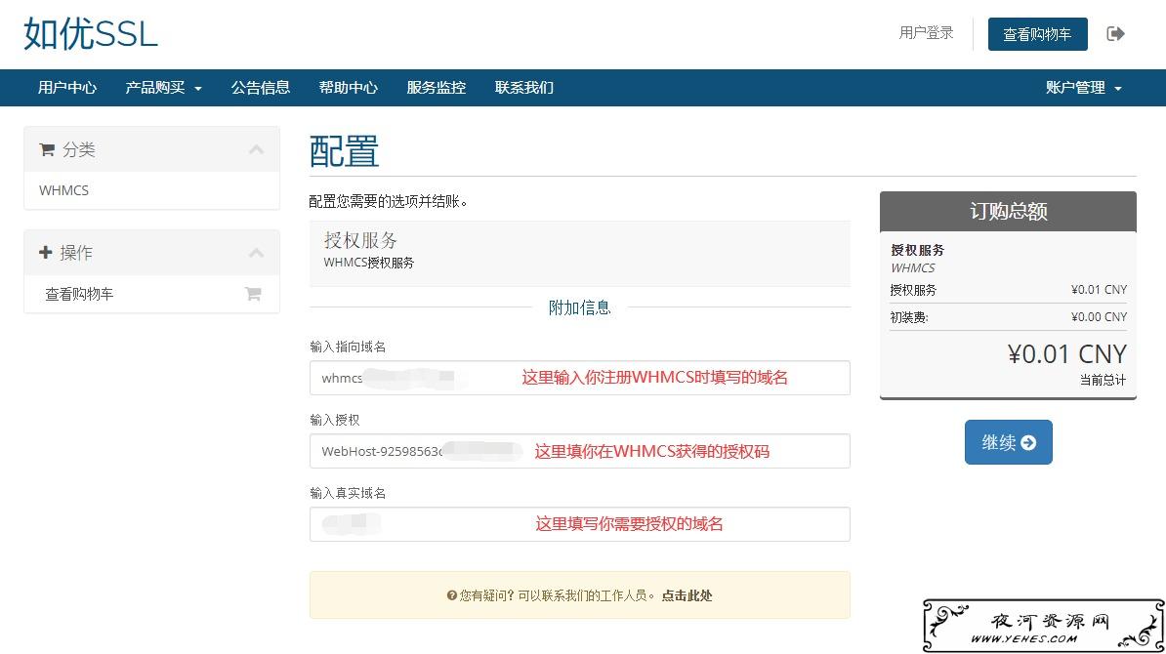Open 联系我们 in navigation bar
This screenshot has height=654, width=1166.
[x=524, y=88]
